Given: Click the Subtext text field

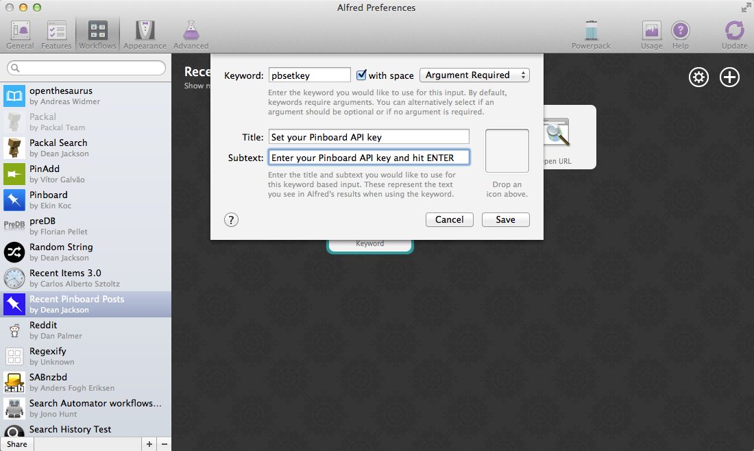Looking at the screenshot, I should 369,157.
